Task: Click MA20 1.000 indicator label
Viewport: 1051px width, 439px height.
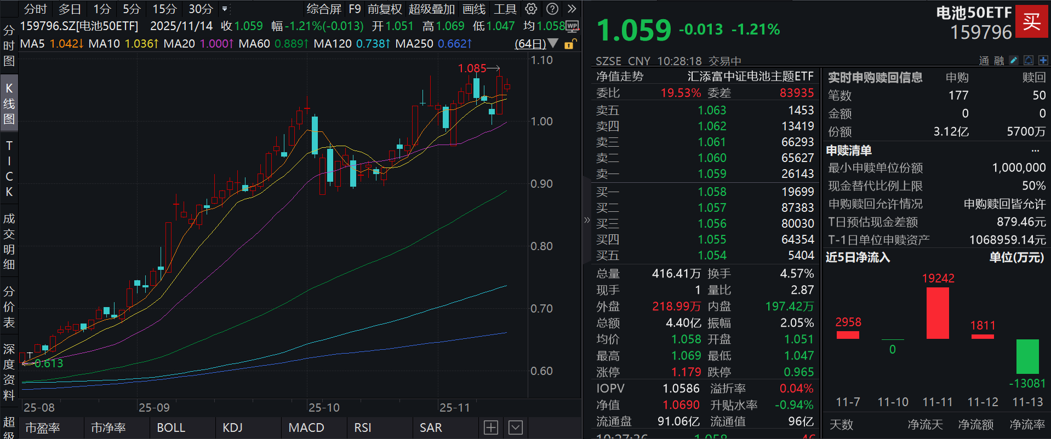Action: pyautogui.click(x=199, y=43)
